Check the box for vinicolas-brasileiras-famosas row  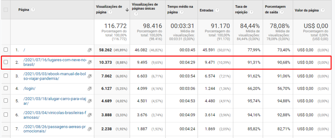6,115
